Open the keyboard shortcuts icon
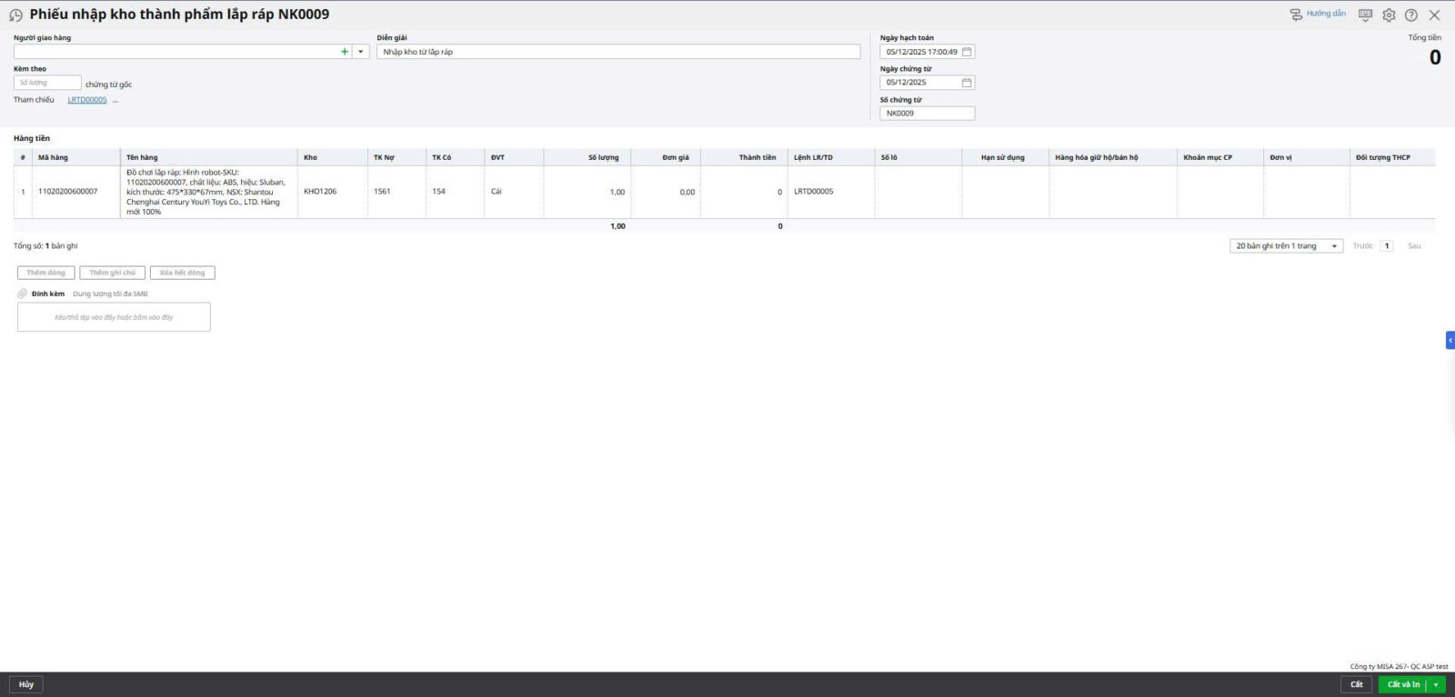The height and width of the screenshot is (697, 1455). point(1365,15)
